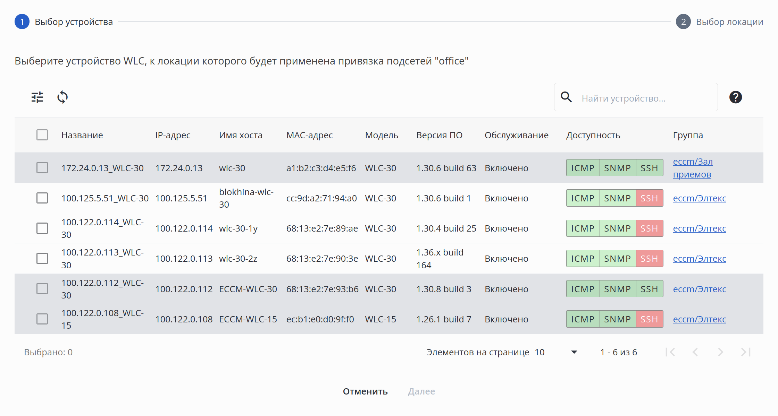Click the red SSH badge for 100.122.0.114
This screenshot has height=416, width=778.
649,228
